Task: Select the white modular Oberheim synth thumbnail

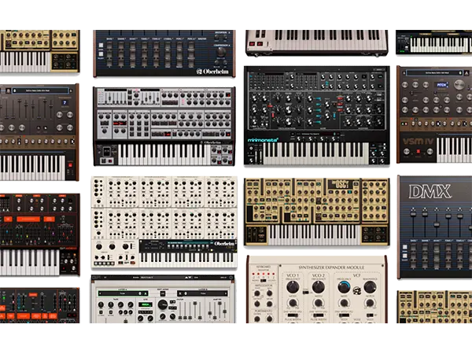Action: pos(164,222)
